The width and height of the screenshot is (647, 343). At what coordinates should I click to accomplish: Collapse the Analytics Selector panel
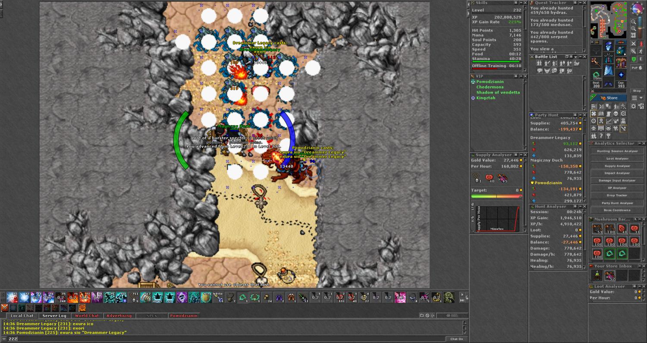pyautogui.click(x=640, y=143)
